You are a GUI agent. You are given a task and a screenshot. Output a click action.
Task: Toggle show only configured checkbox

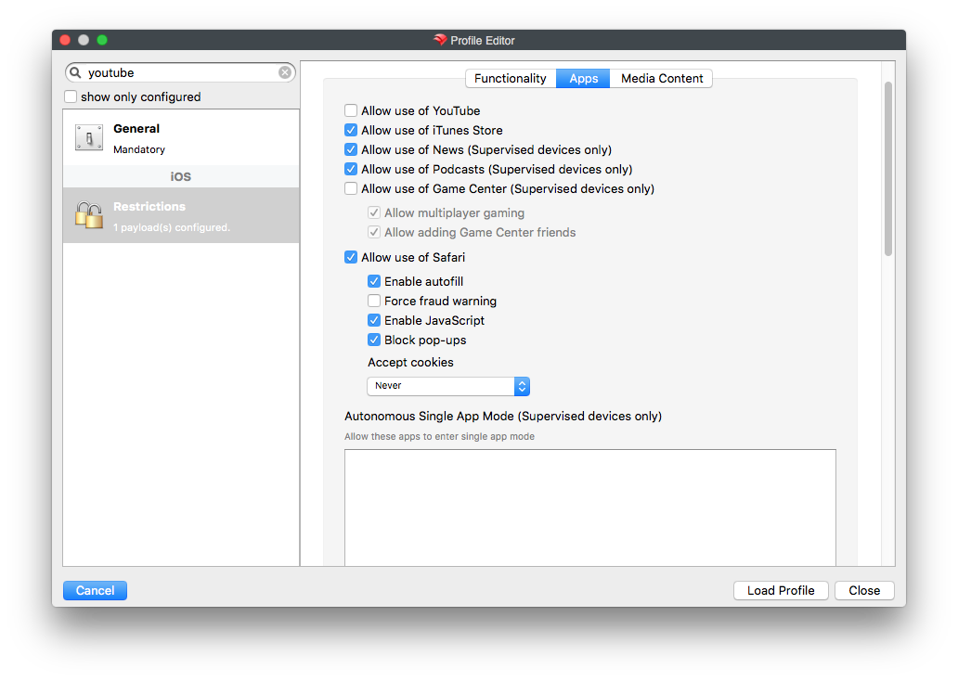click(71, 96)
